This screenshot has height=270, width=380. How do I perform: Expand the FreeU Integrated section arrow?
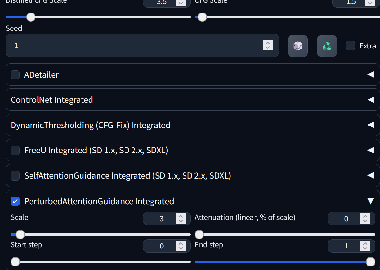point(370,150)
